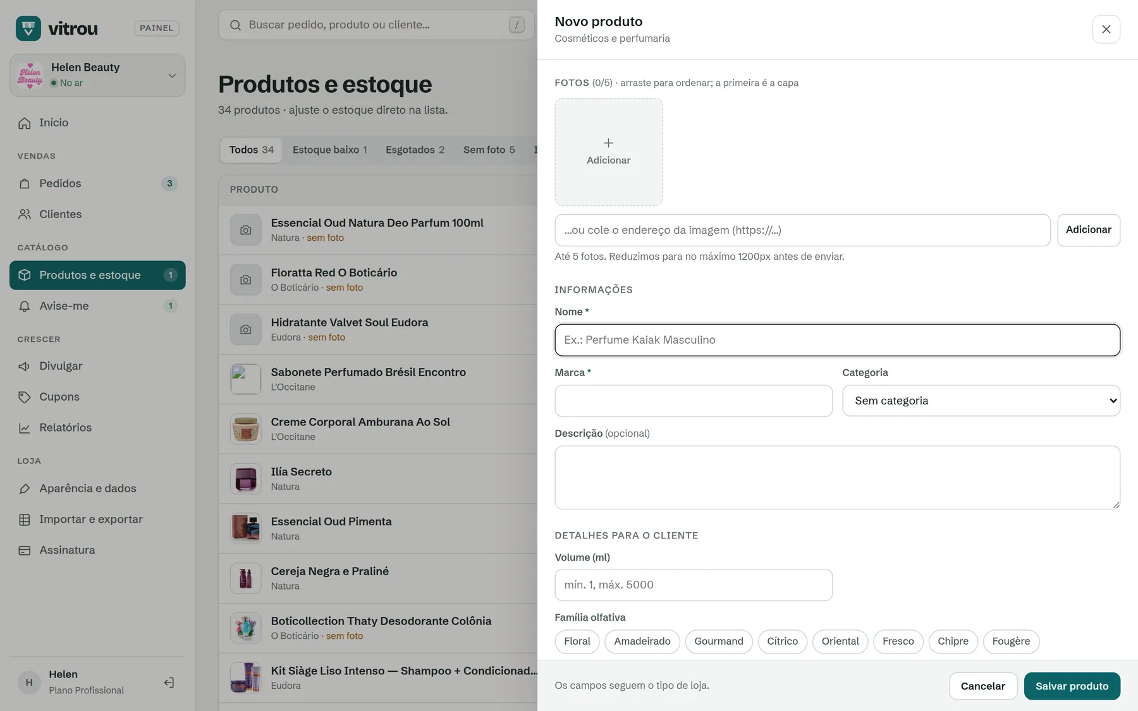Click the Pedidos bag icon
The width and height of the screenshot is (1138, 711).
pos(25,183)
